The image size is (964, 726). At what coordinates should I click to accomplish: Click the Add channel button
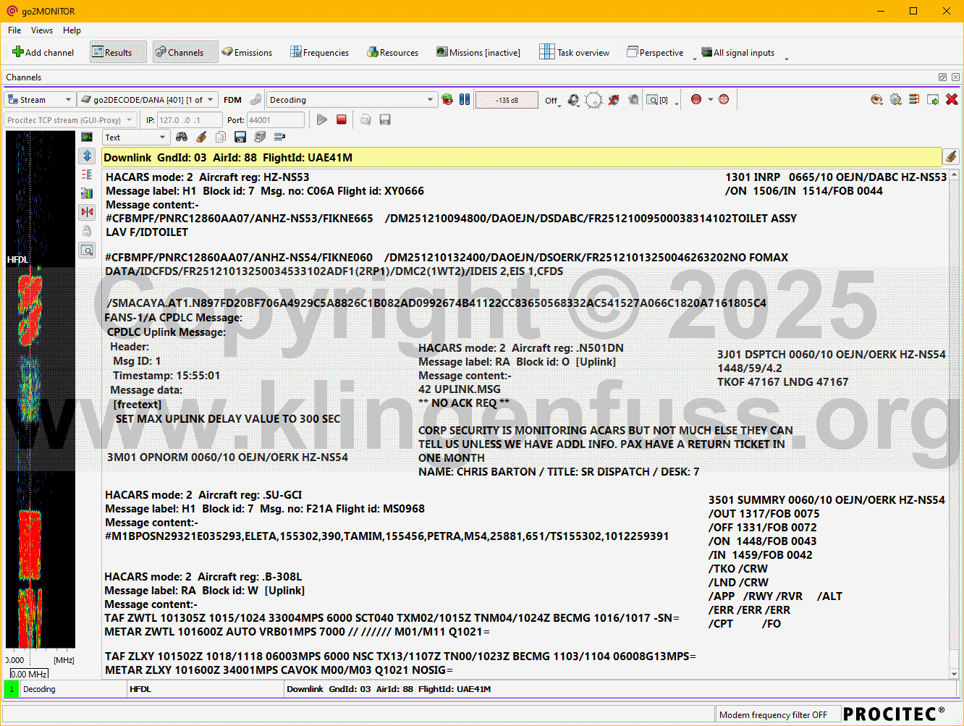[x=43, y=52]
